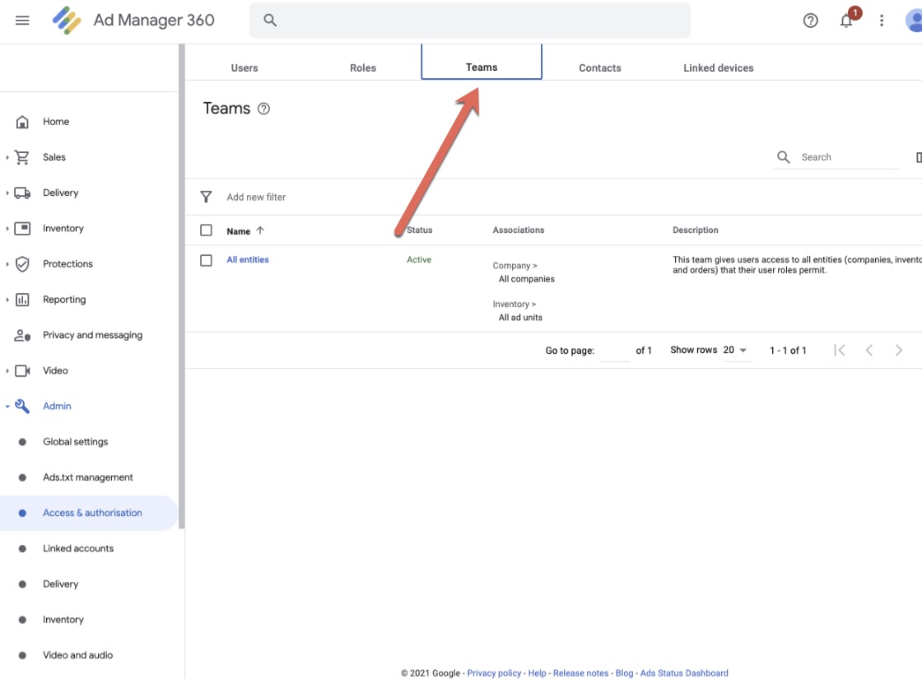This screenshot has height=679, width=922.
Task: Go to Home via house icon
Action: pos(23,122)
